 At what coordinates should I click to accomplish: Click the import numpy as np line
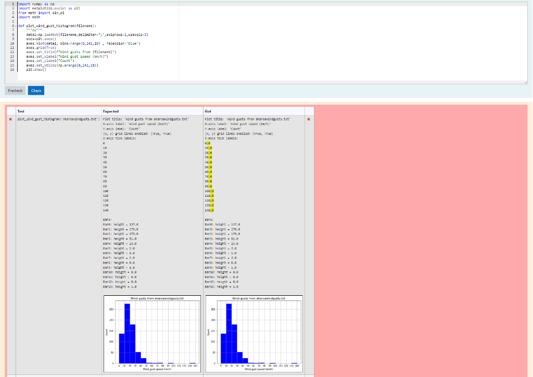36,5
